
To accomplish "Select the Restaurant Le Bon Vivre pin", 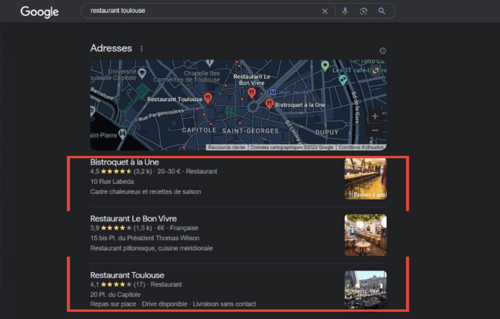I will coord(252,93).
